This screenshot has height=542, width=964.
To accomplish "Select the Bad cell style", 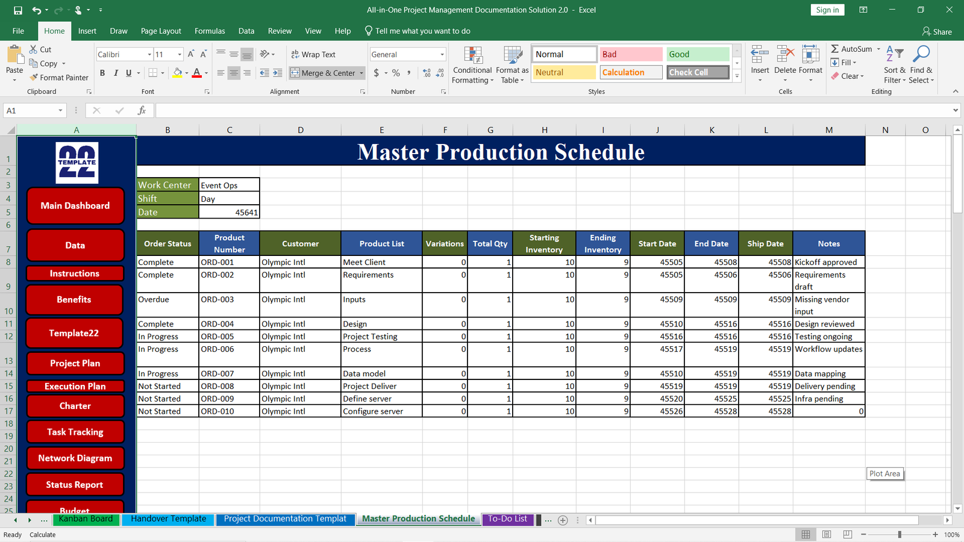I will point(631,54).
